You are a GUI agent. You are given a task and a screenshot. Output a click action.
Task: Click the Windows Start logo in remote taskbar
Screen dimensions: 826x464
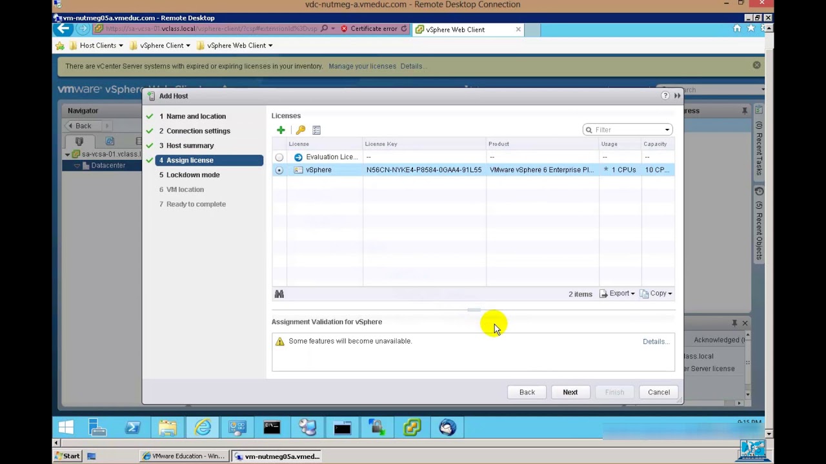(x=66, y=427)
